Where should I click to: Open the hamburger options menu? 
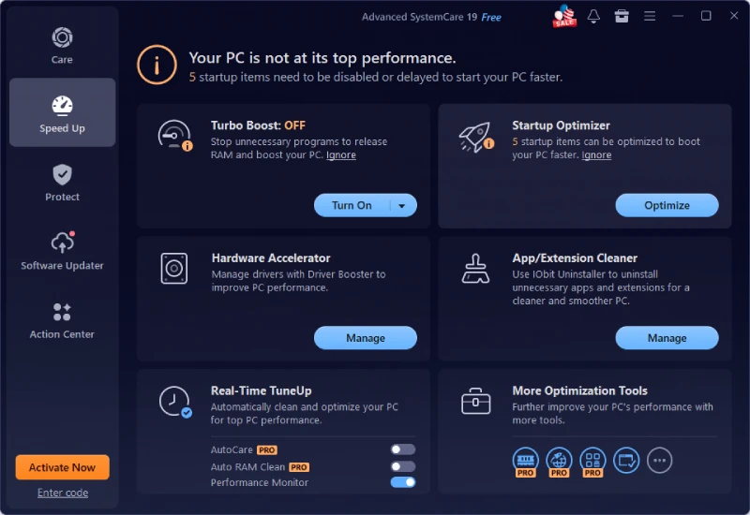pyautogui.click(x=650, y=16)
